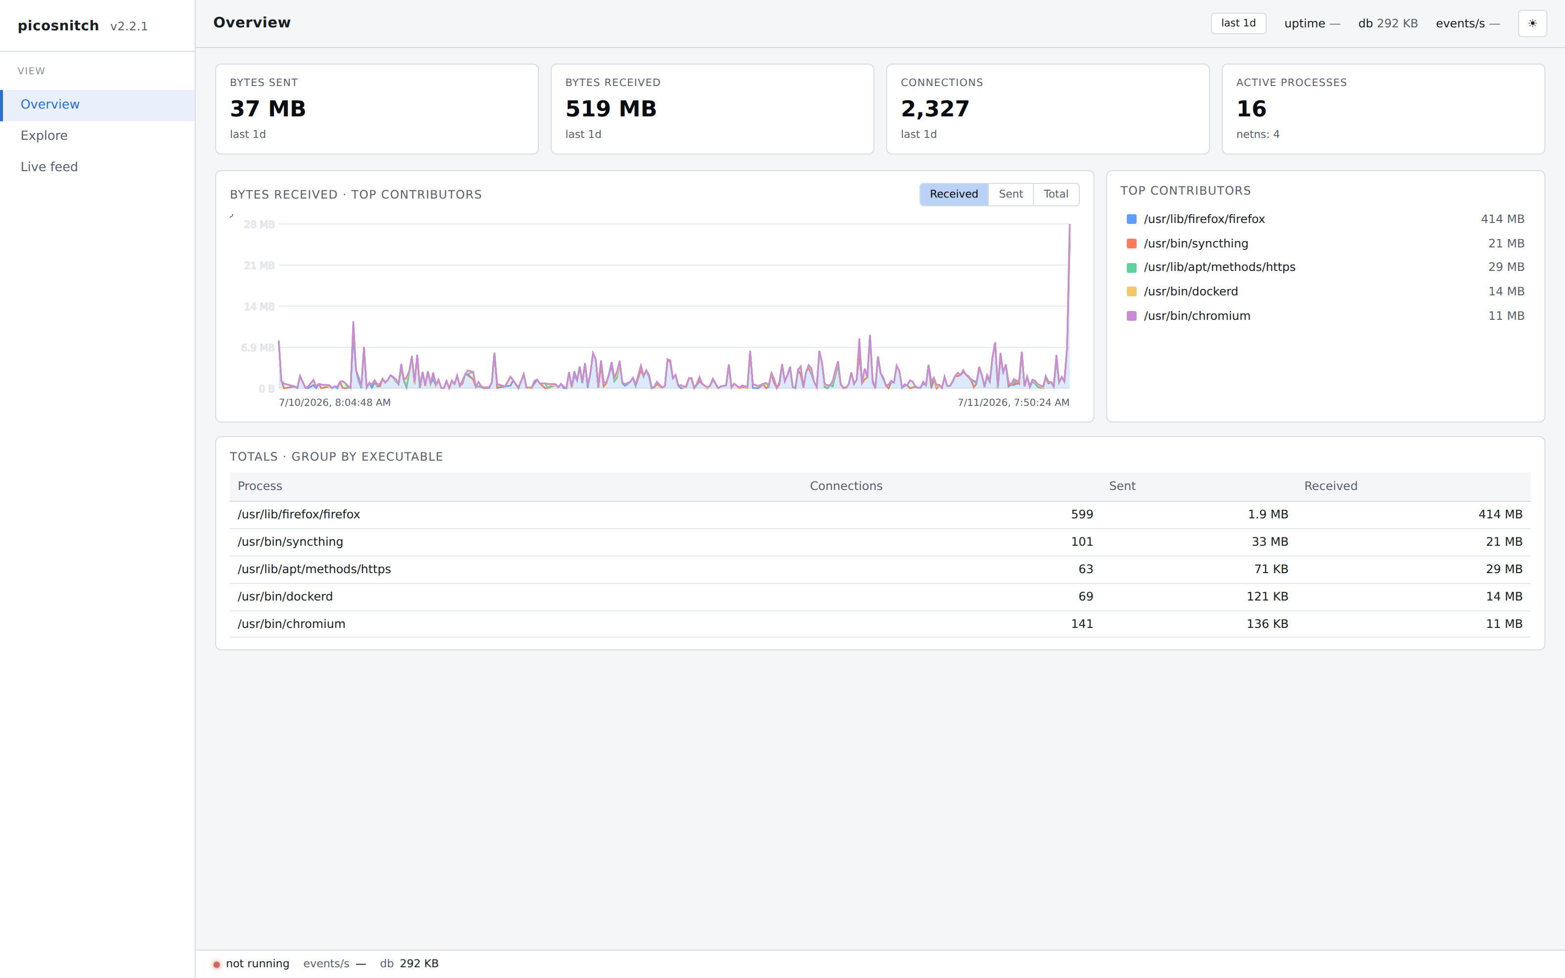Click the 414 MB value in Top Contributors

[x=1502, y=219]
